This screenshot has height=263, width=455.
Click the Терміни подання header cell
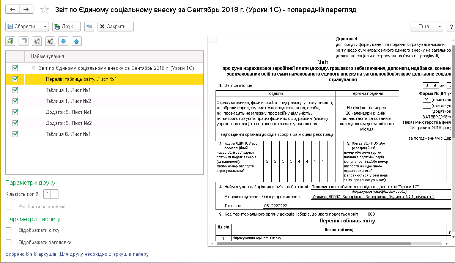click(x=367, y=93)
